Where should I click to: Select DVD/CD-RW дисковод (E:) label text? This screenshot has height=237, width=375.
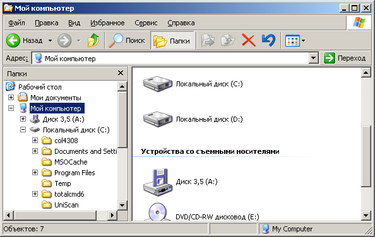217,217
